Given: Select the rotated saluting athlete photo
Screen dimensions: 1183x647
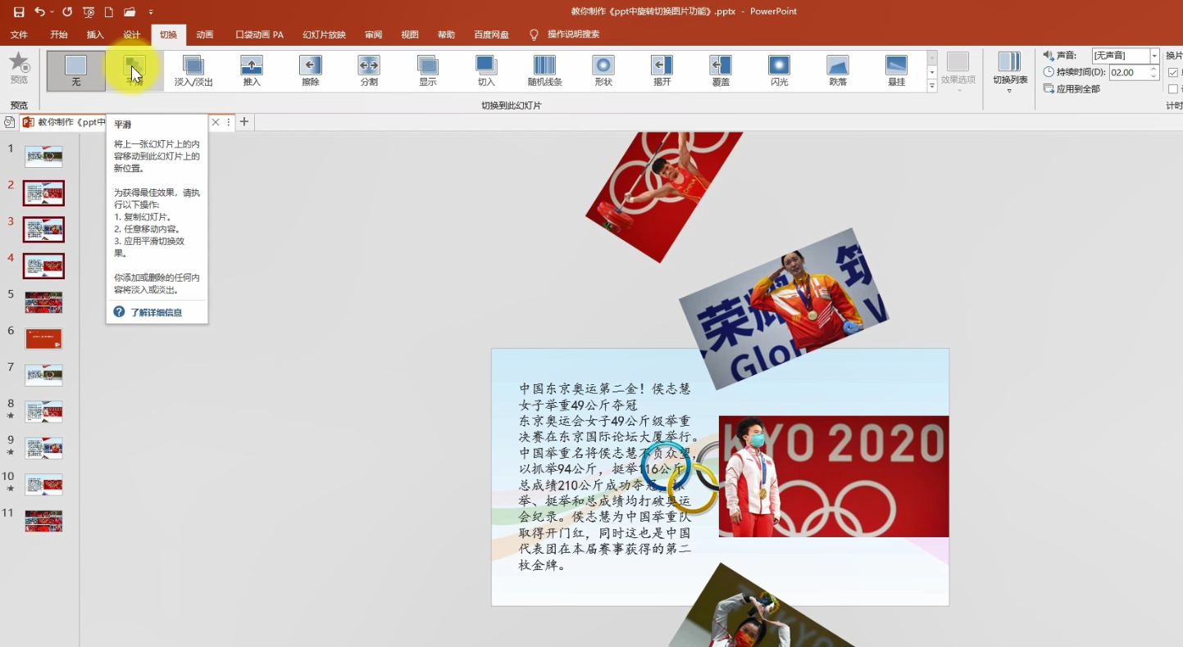Looking at the screenshot, I should tap(784, 309).
